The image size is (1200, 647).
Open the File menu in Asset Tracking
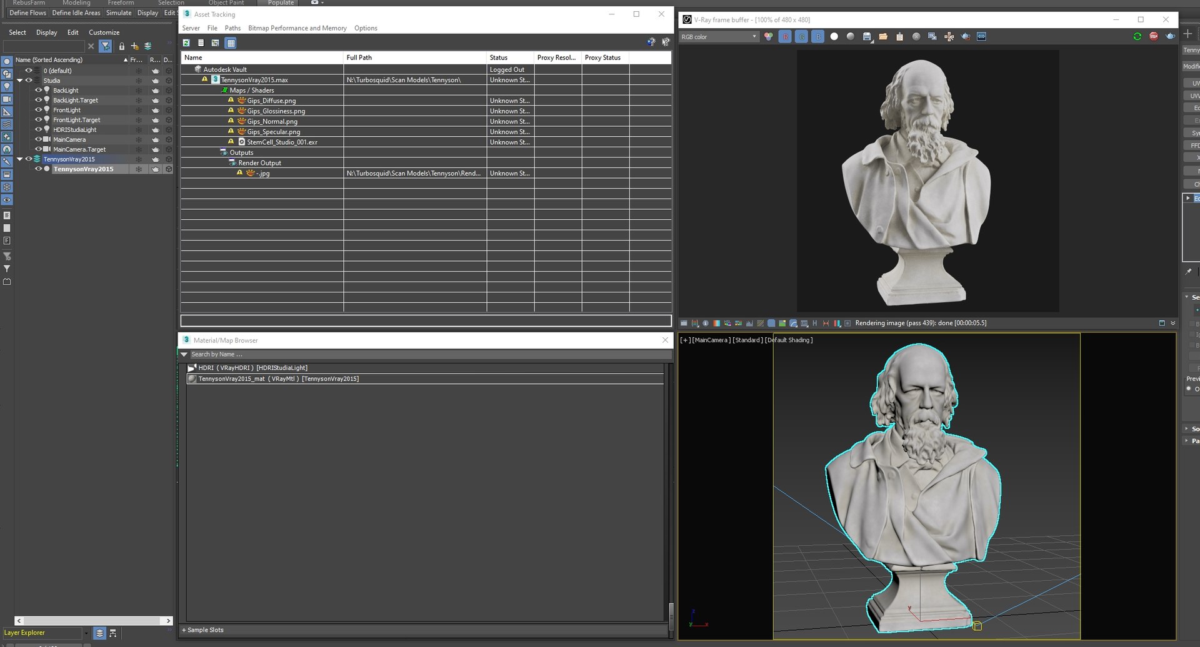212,28
